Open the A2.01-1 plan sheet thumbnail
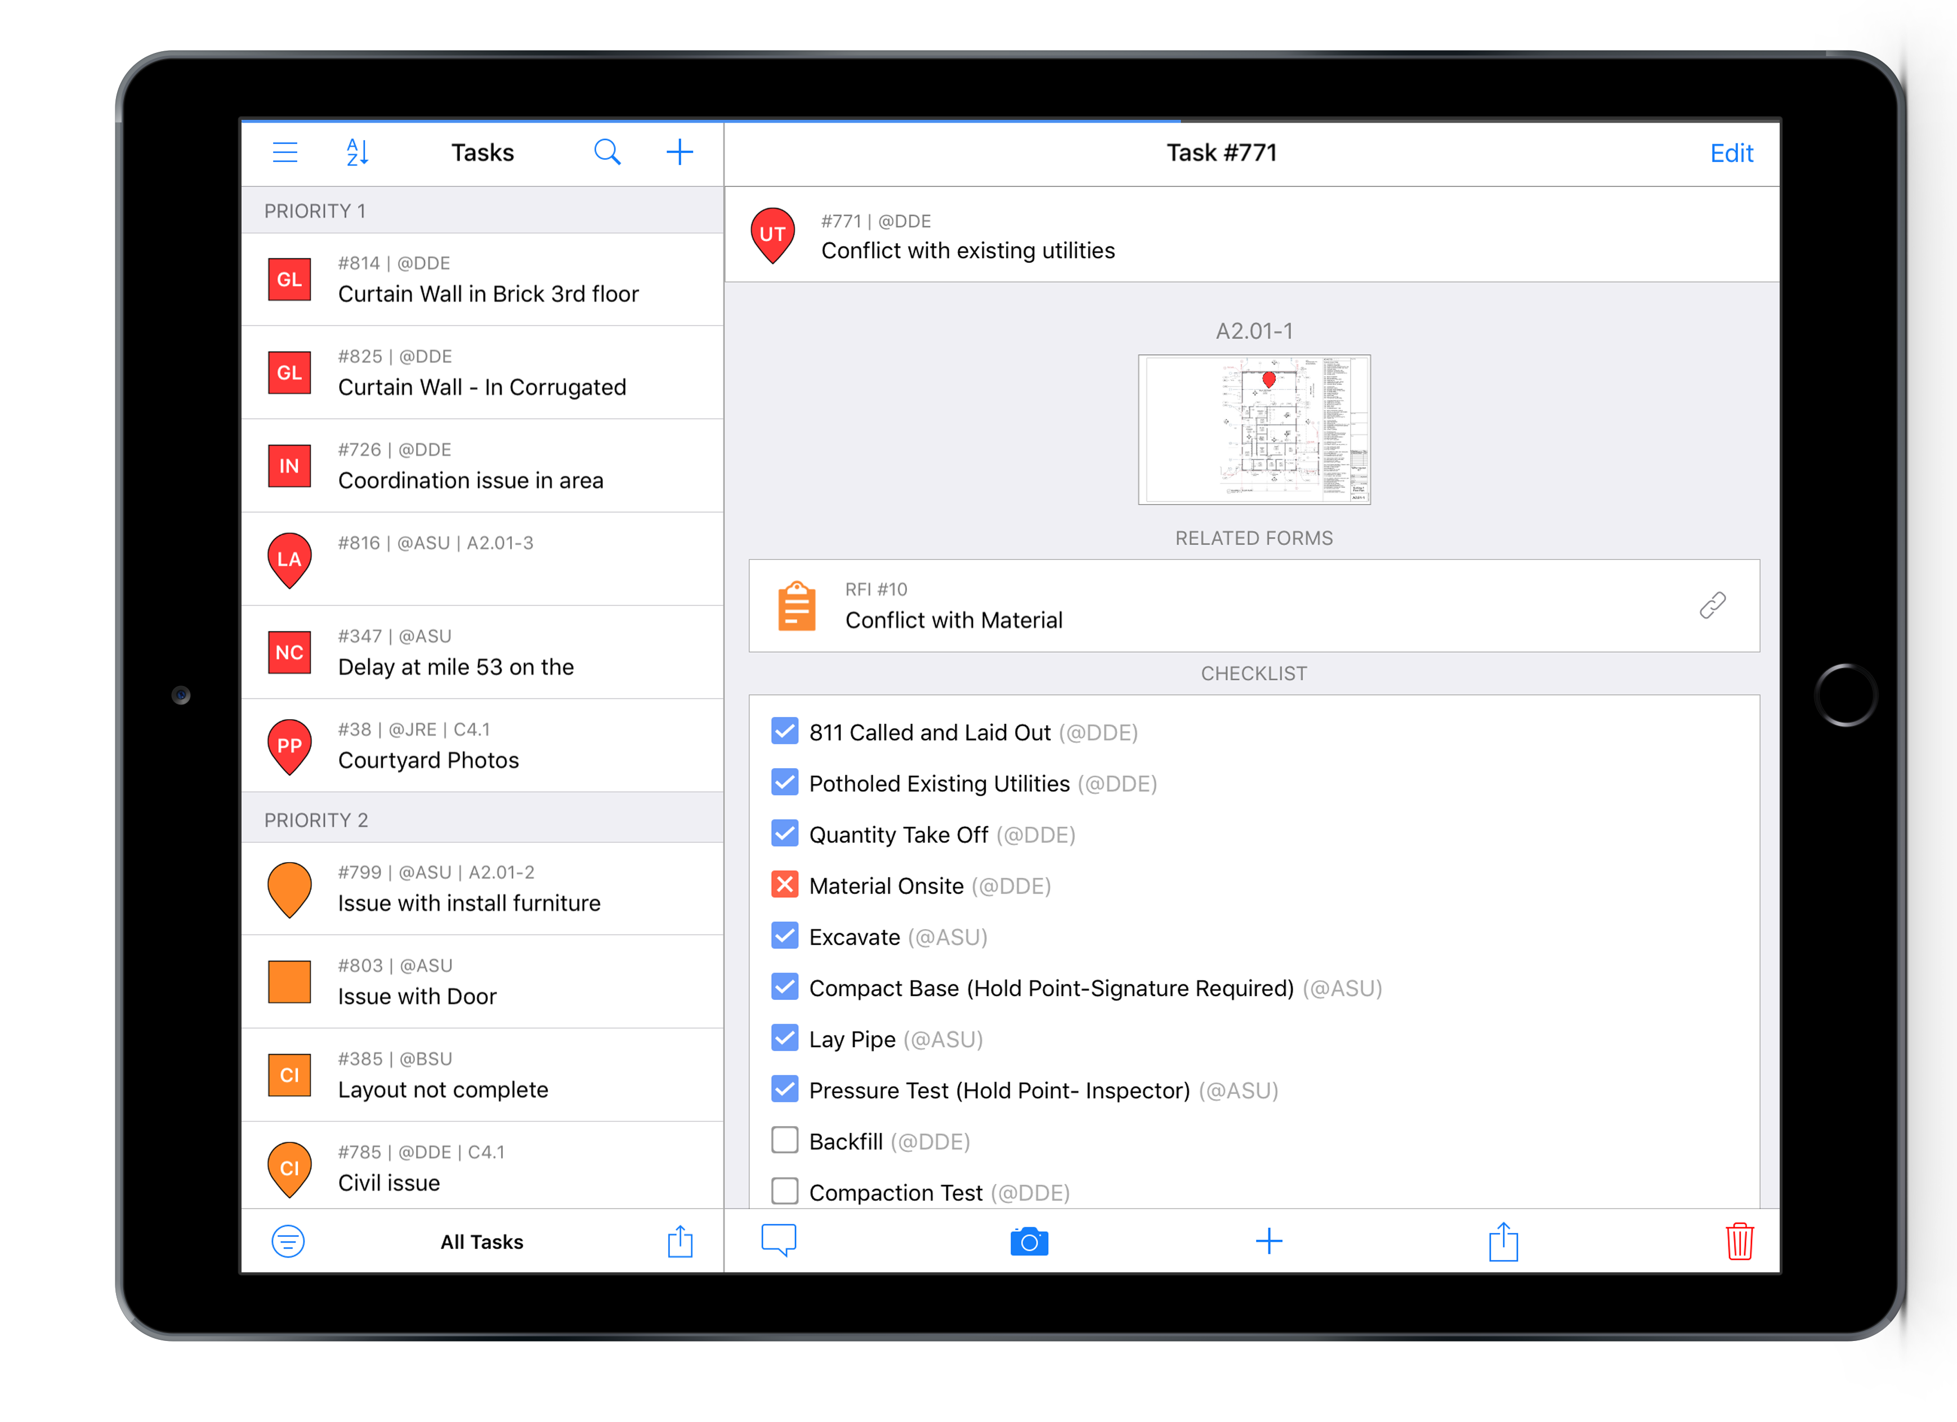Viewport: 1957px width, 1422px height. click(x=1254, y=429)
